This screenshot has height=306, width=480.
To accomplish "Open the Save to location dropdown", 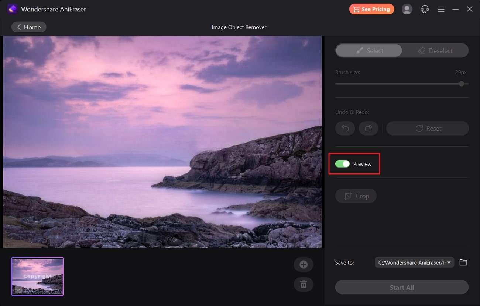I will 414,263.
